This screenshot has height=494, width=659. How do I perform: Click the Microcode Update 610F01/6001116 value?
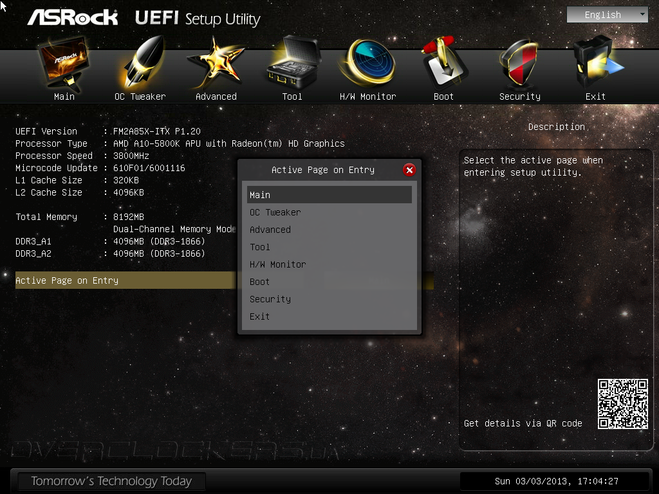pyautogui.click(x=149, y=168)
